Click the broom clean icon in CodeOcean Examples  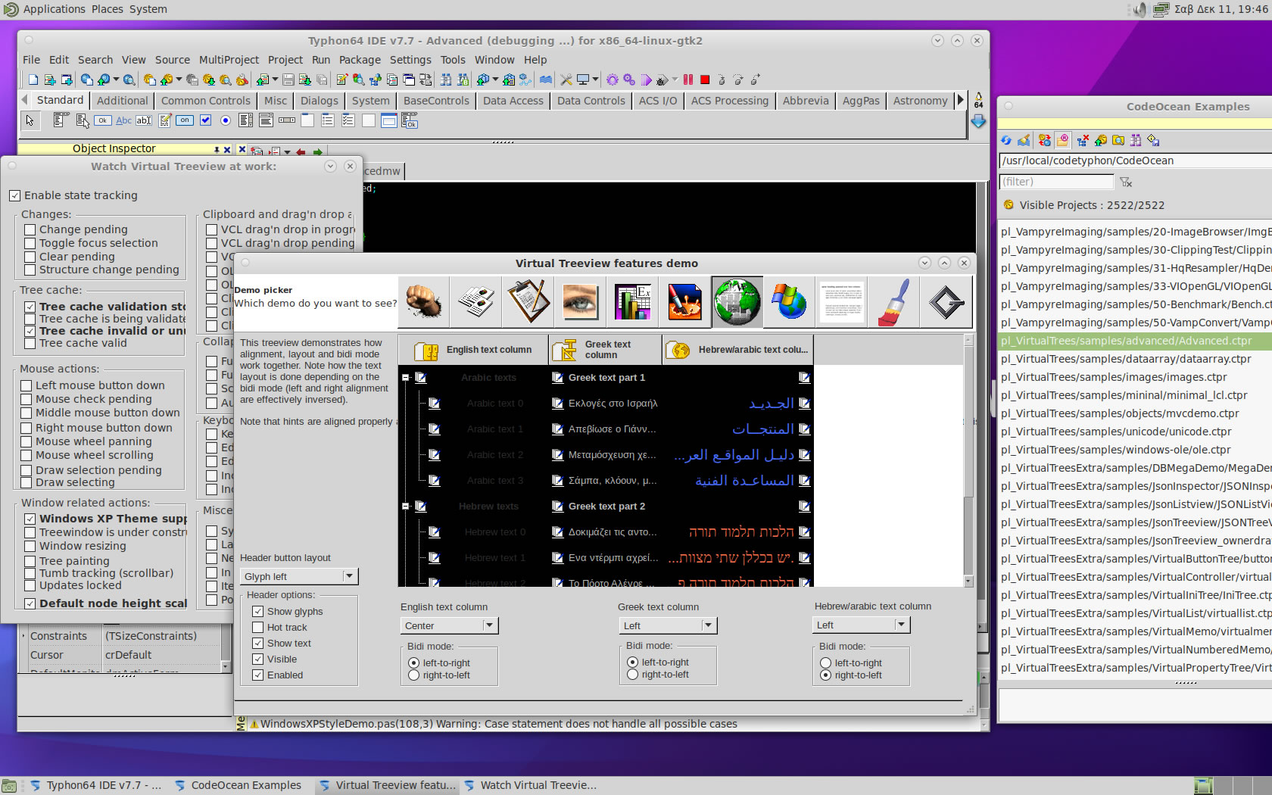[1024, 140]
